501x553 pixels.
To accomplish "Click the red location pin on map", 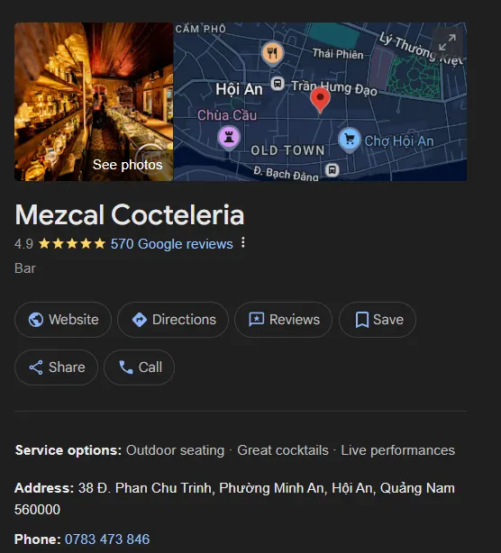I will (320, 100).
